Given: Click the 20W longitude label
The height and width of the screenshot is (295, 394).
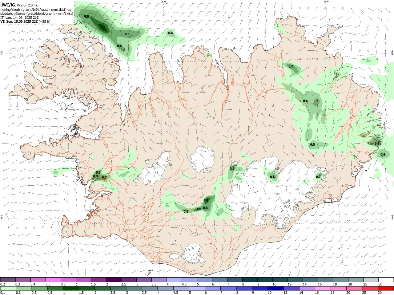Looking at the screenshot, I should coord(164,2).
